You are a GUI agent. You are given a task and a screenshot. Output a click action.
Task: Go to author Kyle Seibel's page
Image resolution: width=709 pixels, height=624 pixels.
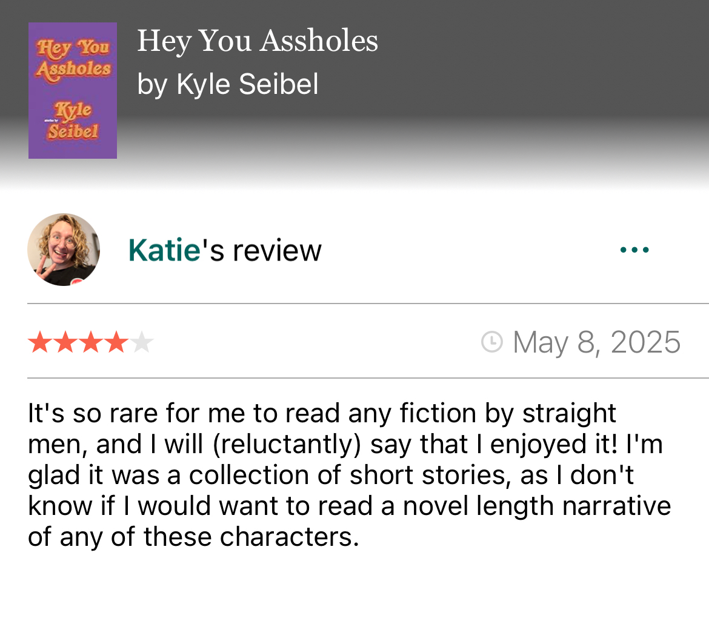click(x=247, y=84)
